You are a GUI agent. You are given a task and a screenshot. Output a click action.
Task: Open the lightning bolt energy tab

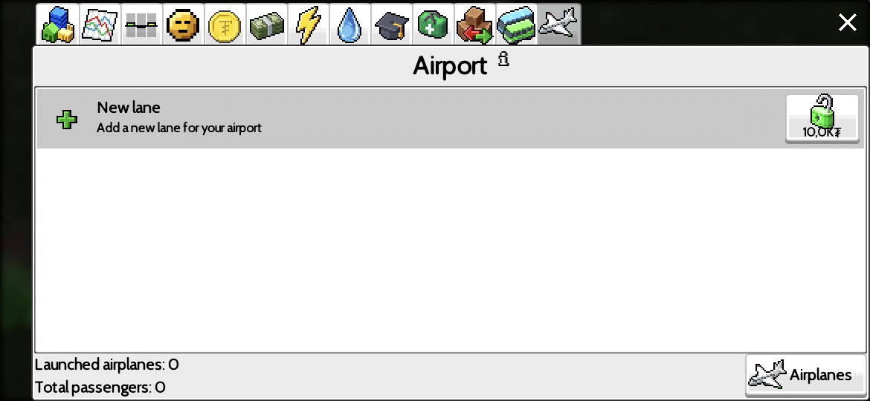tap(308, 25)
